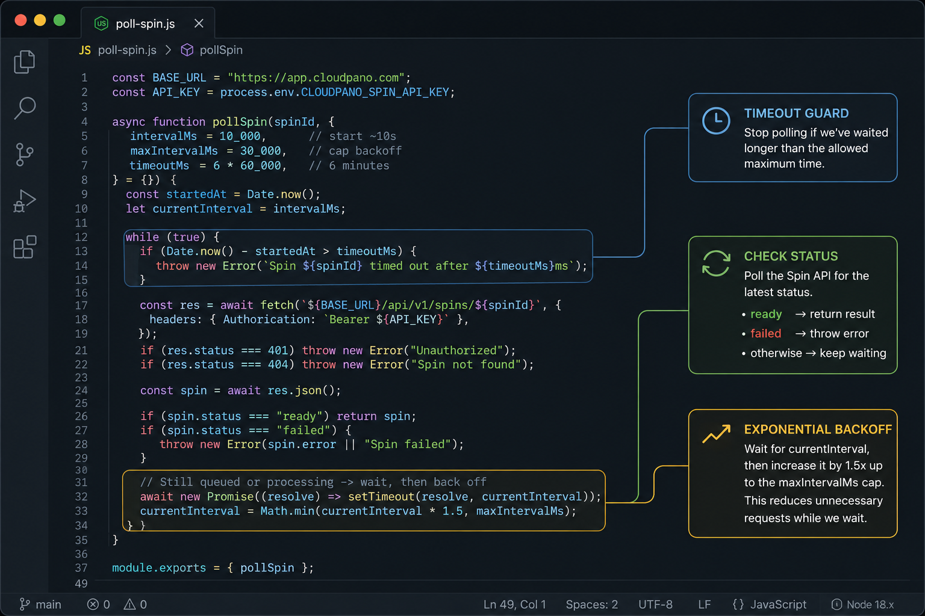925x616 pixels.
Task: Select the poll-spin.js editor tab
Action: pos(148,23)
